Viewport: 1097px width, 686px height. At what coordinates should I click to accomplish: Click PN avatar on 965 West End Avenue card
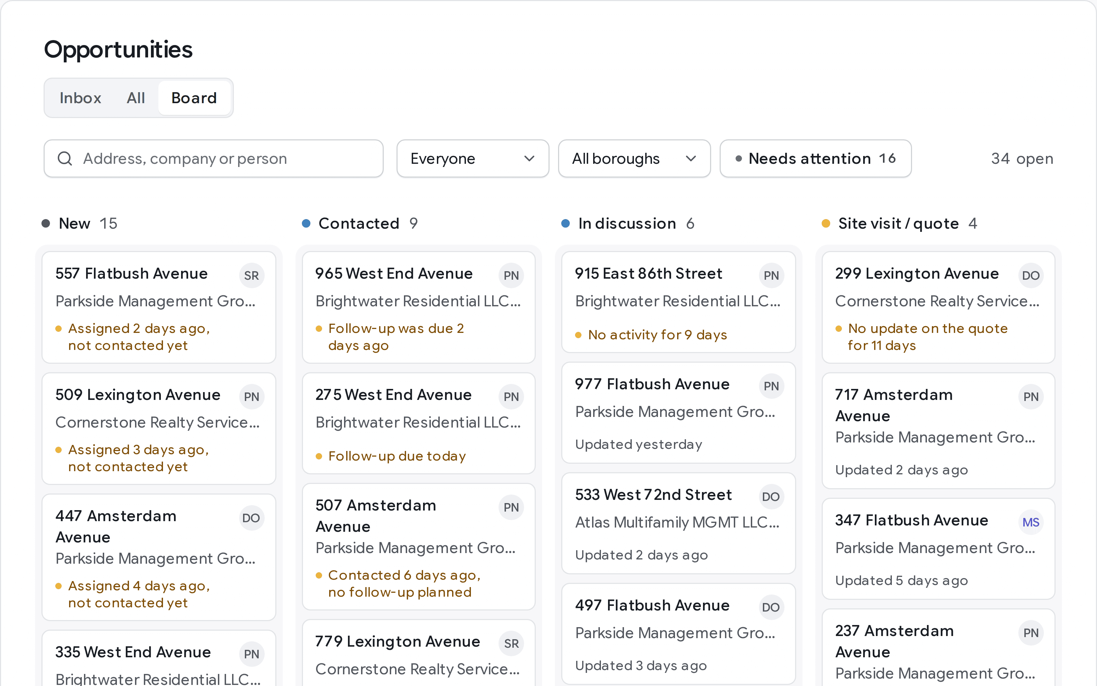(511, 275)
